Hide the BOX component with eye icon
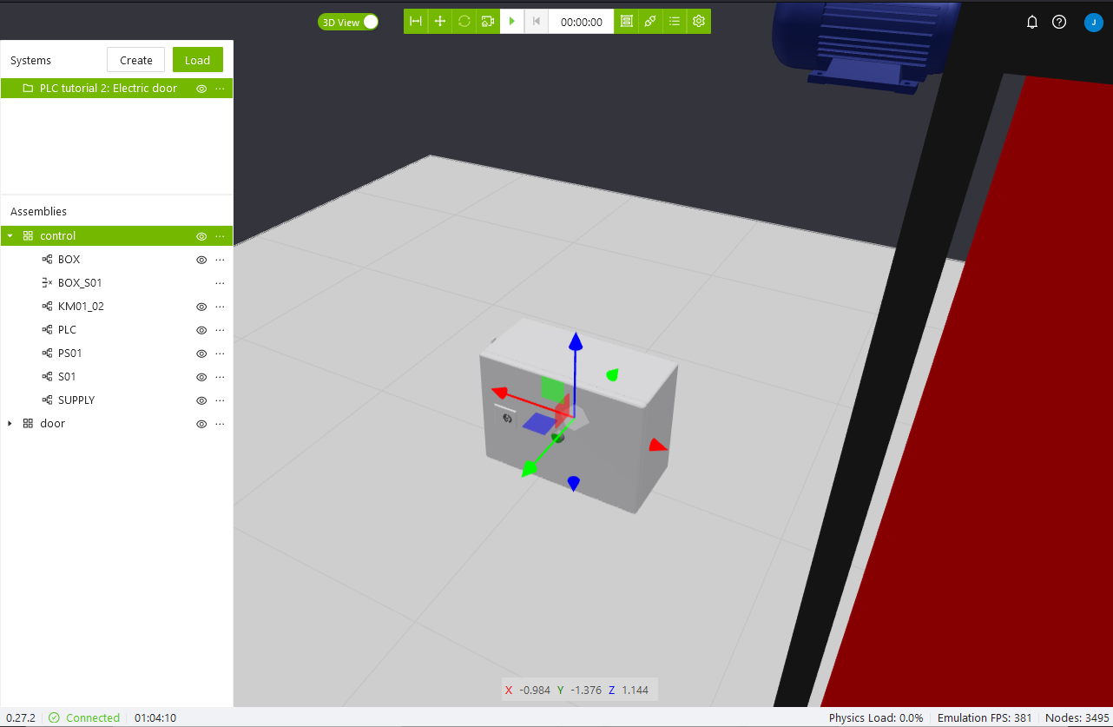The width and height of the screenshot is (1113, 727). pos(201,260)
